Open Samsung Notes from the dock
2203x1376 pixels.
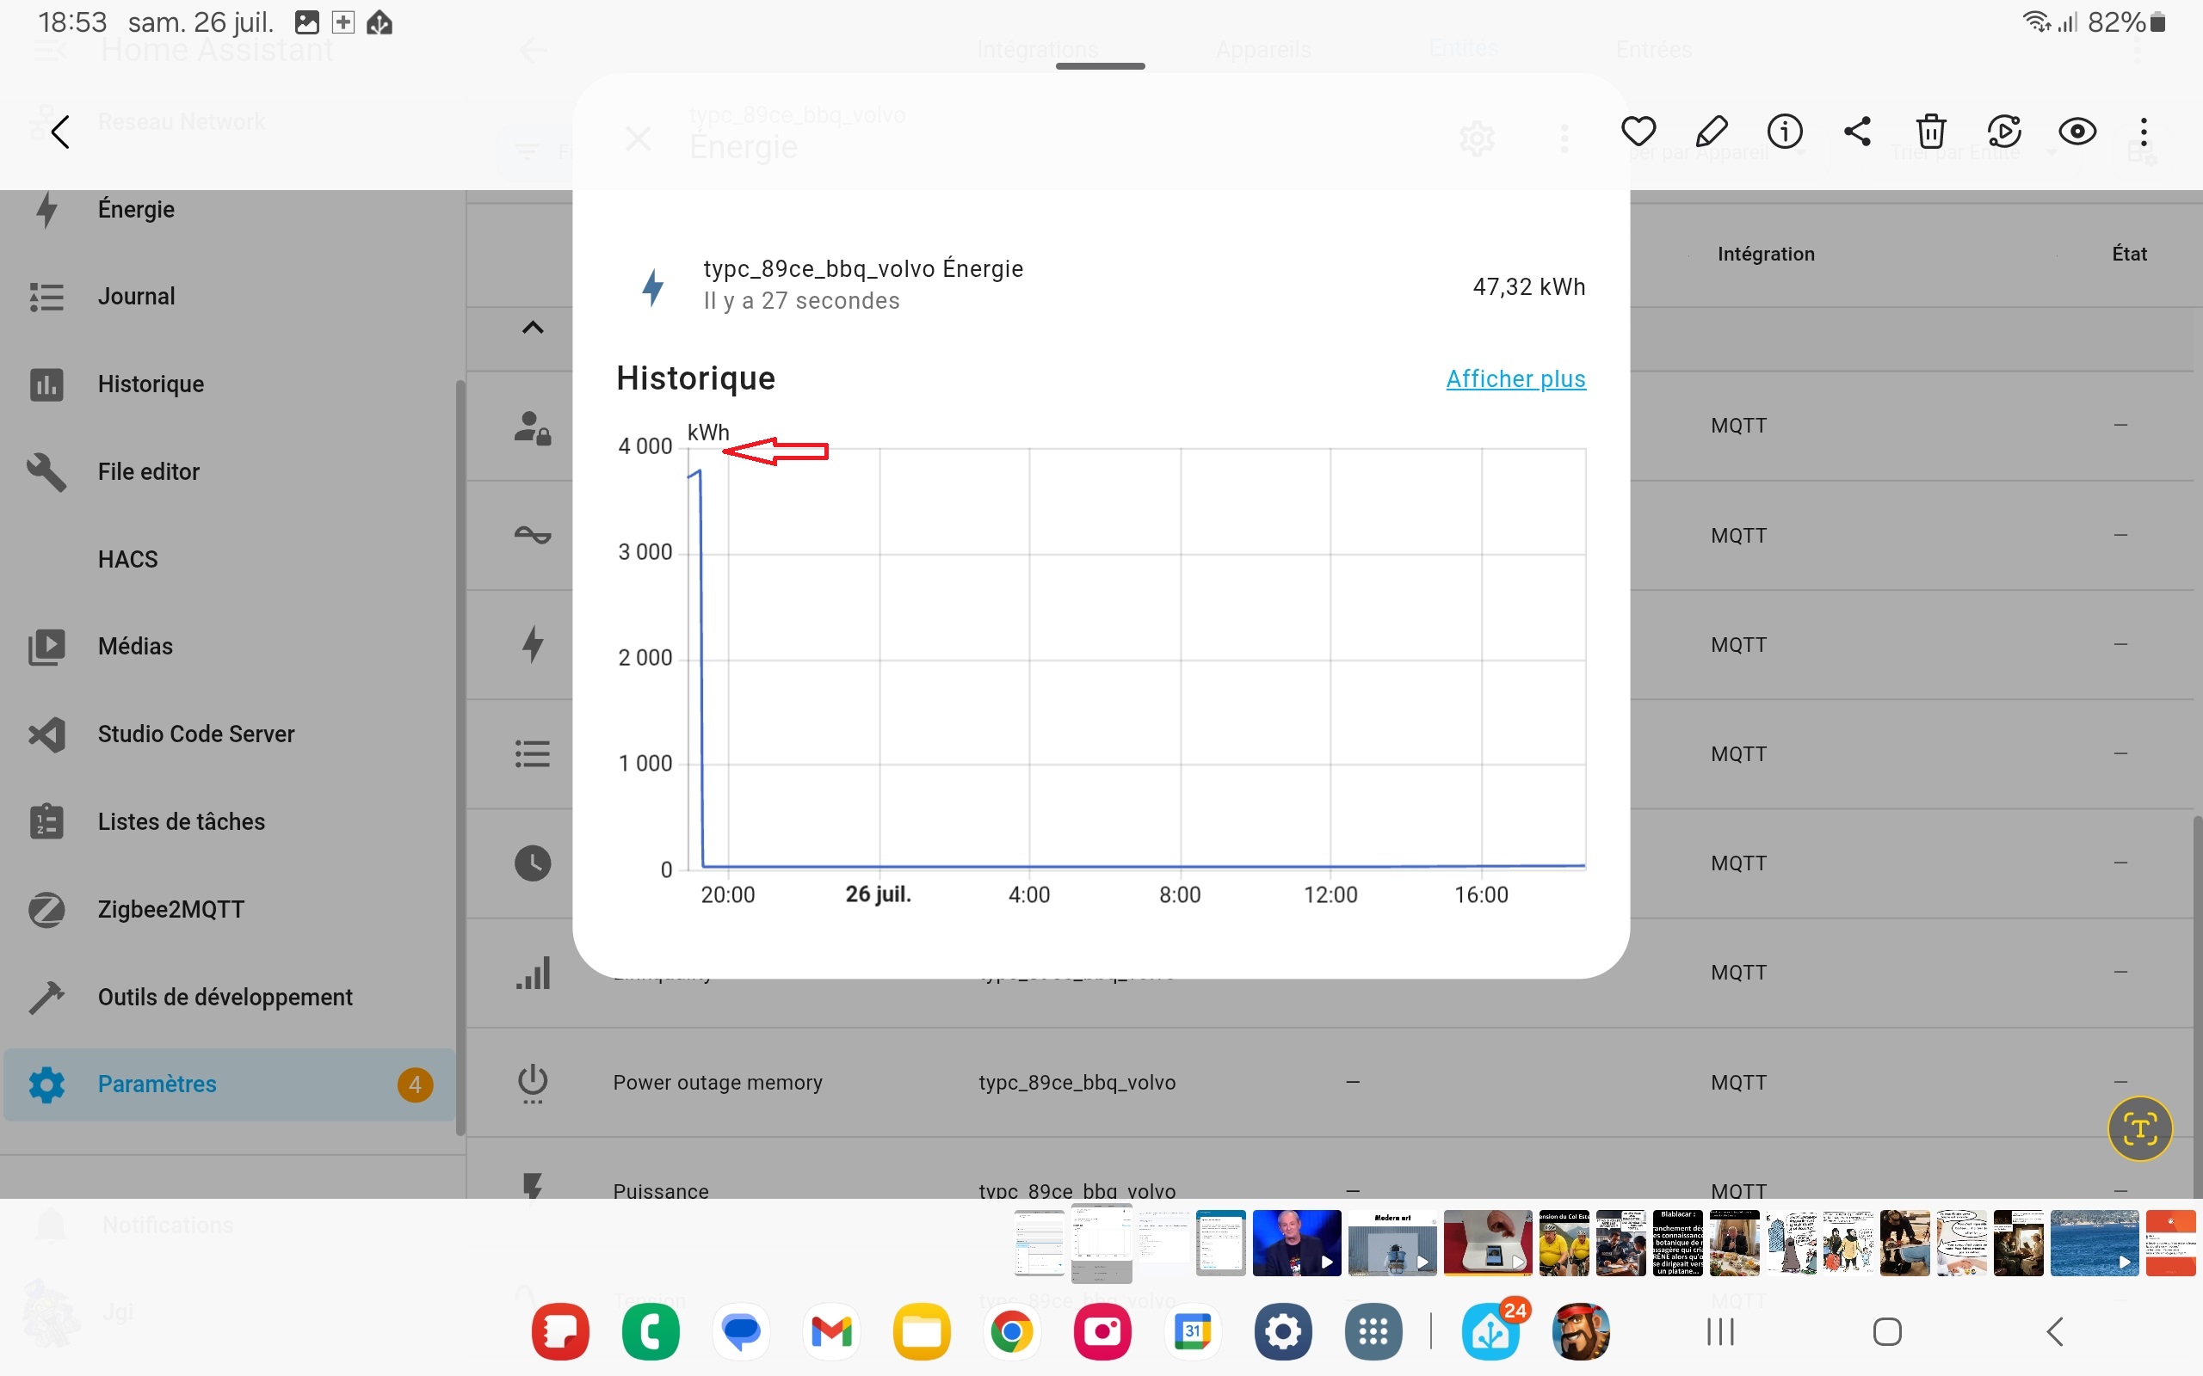560,1331
